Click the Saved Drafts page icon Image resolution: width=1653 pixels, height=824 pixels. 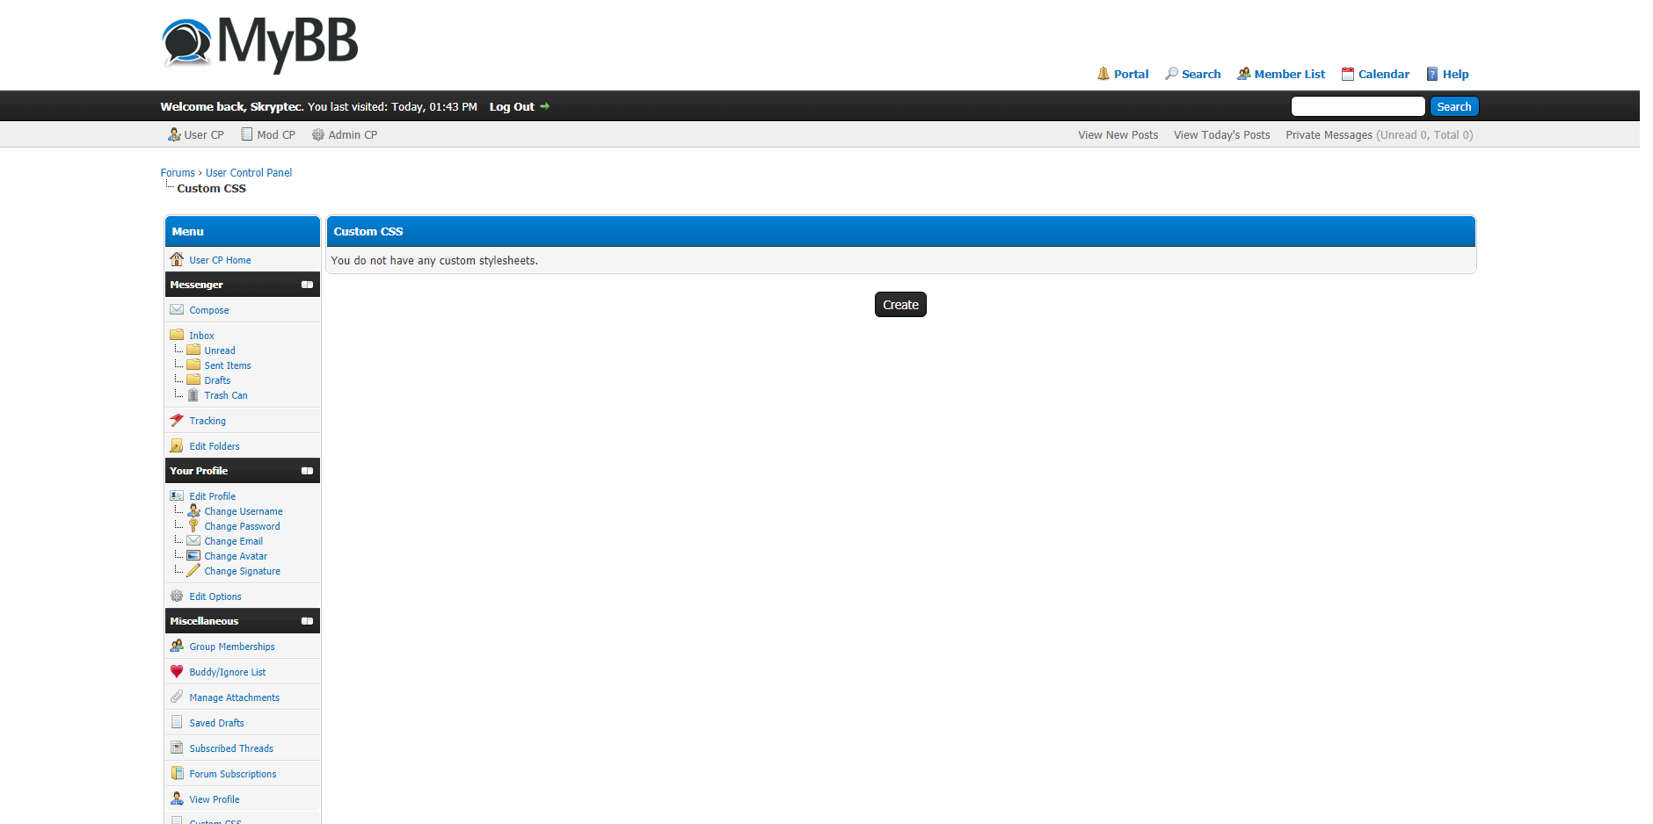tap(177, 722)
